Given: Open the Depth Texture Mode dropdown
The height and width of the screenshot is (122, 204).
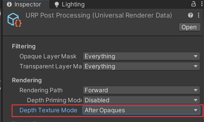Looking at the screenshot, I should tap(141, 110).
